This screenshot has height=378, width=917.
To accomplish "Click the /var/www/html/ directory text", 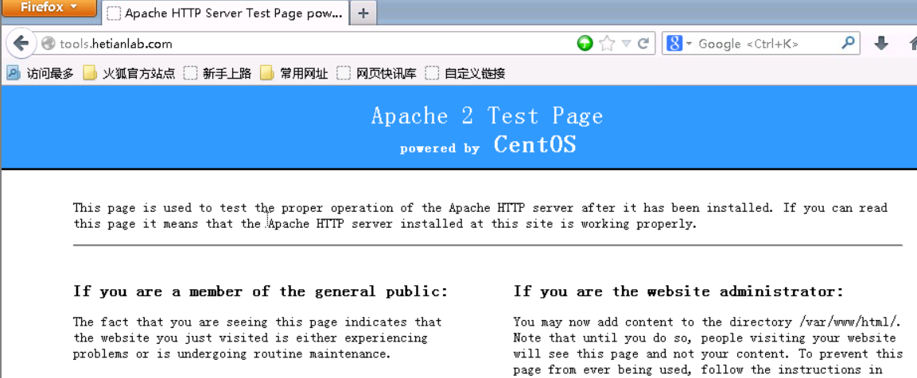I will [x=848, y=322].
